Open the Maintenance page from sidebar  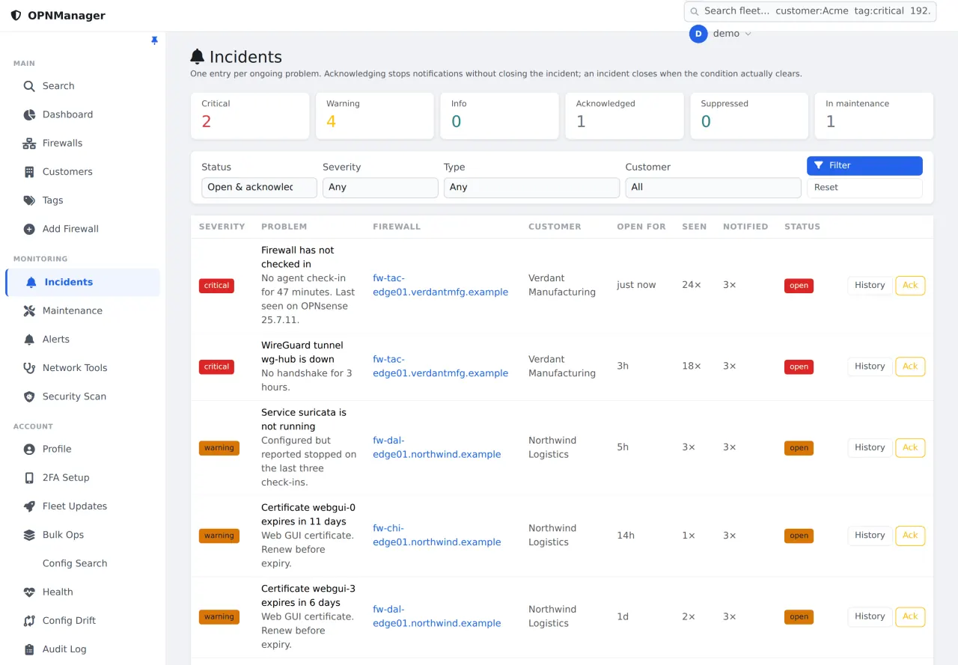tap(82, 310)
